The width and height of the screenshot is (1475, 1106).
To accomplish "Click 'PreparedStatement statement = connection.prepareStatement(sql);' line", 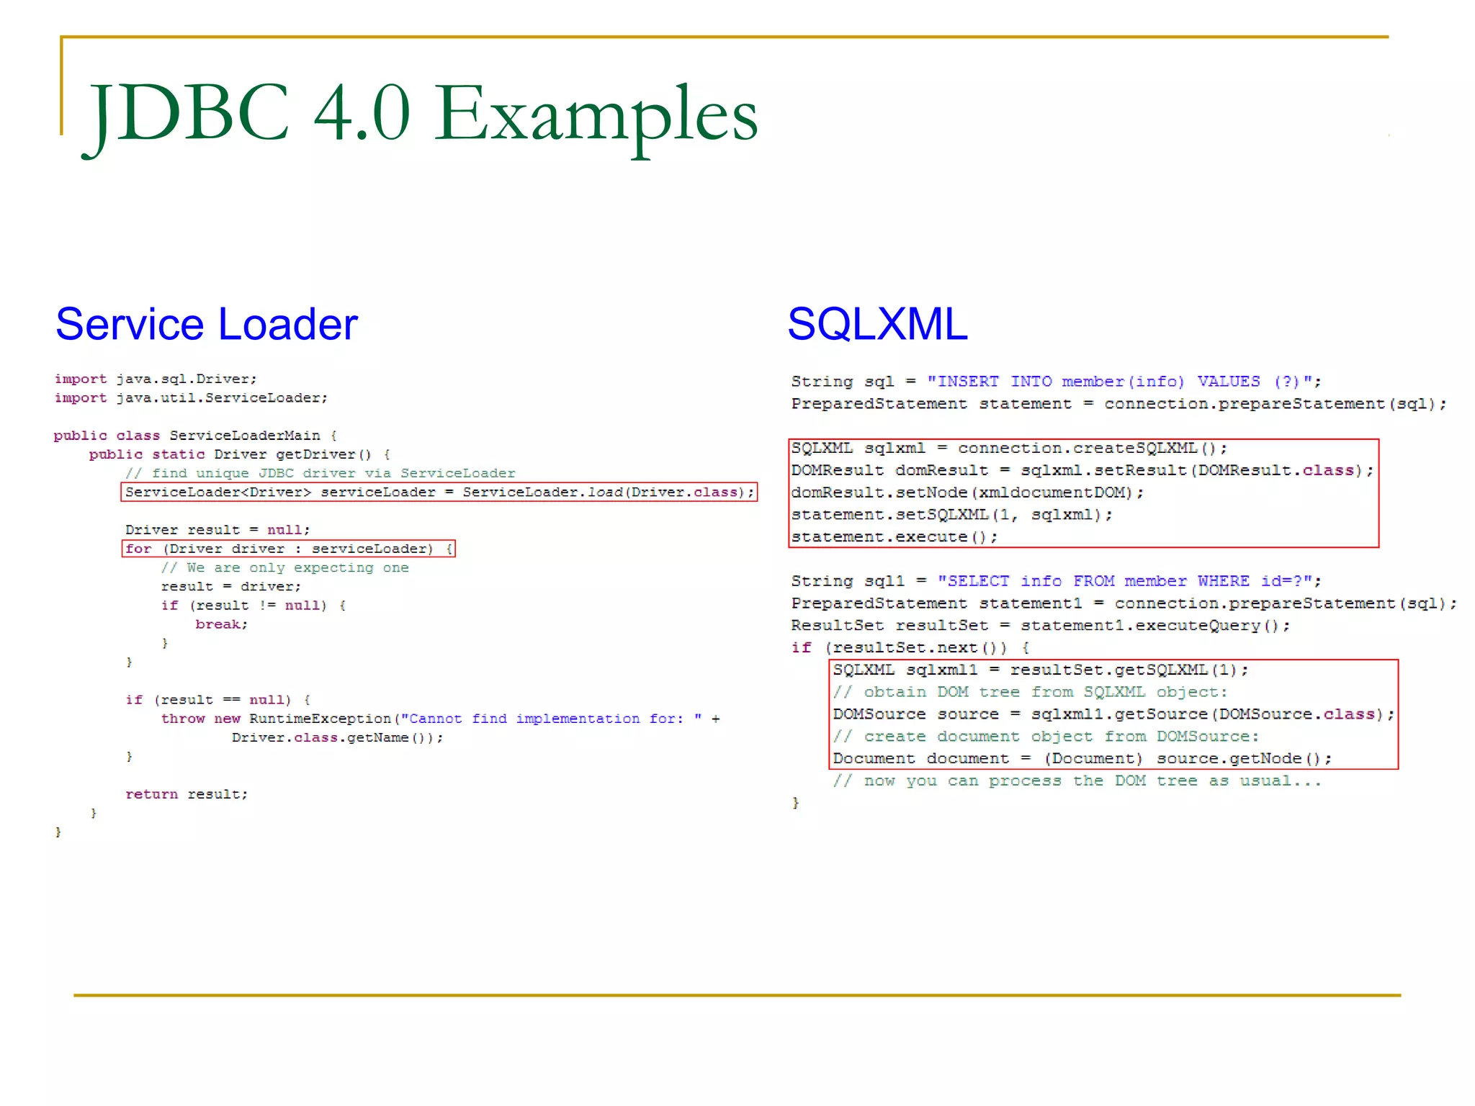I will pos(1119,404).
